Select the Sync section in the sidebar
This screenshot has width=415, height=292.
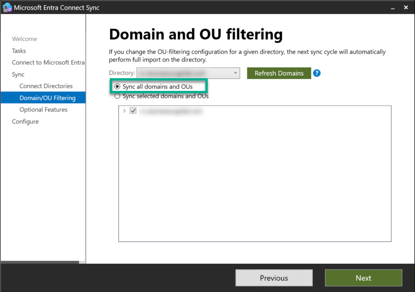[x=18, y=74]
